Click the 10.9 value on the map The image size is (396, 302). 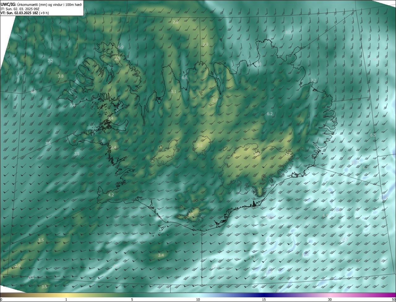tap(355, 162)
